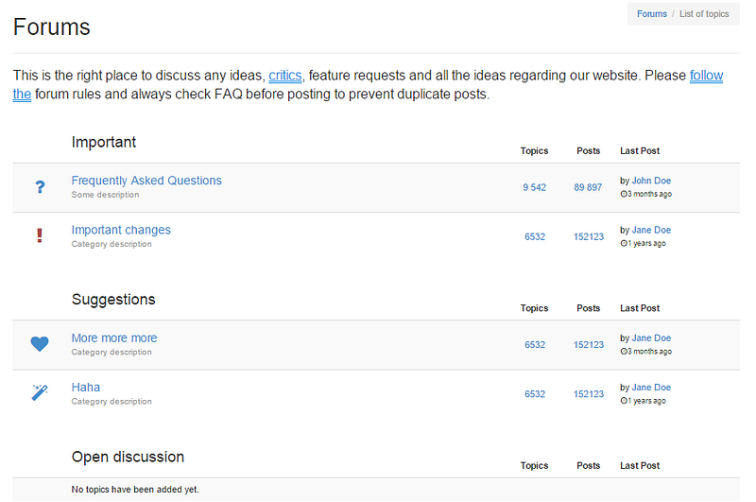Screen dimensions: 756x502
Task: Click the magic wand icon beside Haha
Action: (40, 392)
